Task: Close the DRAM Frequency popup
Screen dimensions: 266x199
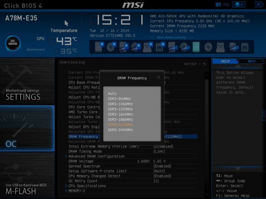Action: (159, 78)
